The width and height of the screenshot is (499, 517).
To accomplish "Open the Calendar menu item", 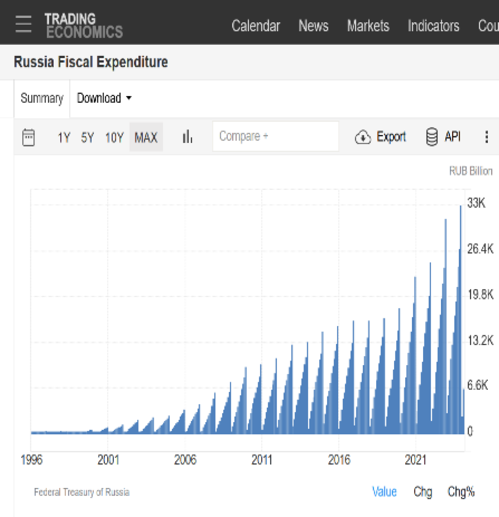I will tap(256, 26).
